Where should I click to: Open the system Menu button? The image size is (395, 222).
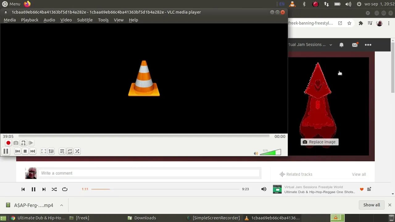11,4
